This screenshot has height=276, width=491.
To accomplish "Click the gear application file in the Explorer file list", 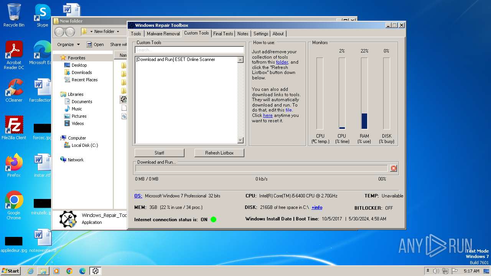I will (124, 99).
